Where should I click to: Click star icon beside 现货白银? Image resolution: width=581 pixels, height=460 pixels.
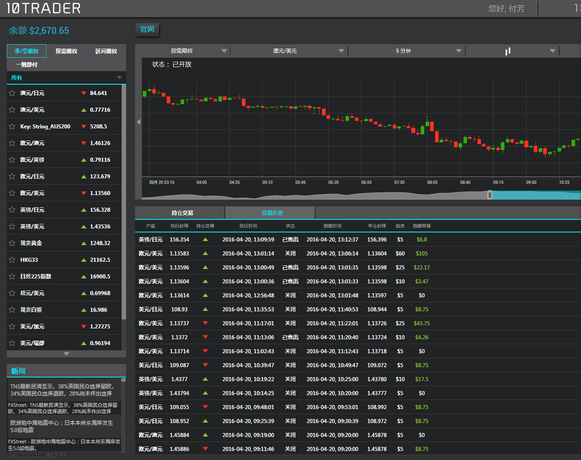pyautogui.click(x=12, y=310)
